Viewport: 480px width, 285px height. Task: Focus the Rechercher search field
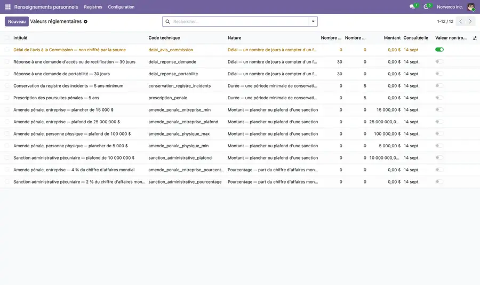coord(241,21)
